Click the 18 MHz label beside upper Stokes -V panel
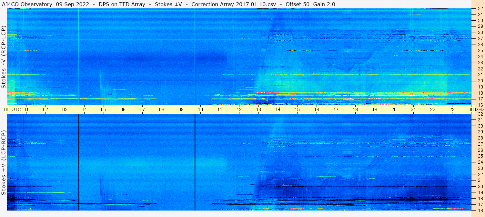 pos(480,93)
